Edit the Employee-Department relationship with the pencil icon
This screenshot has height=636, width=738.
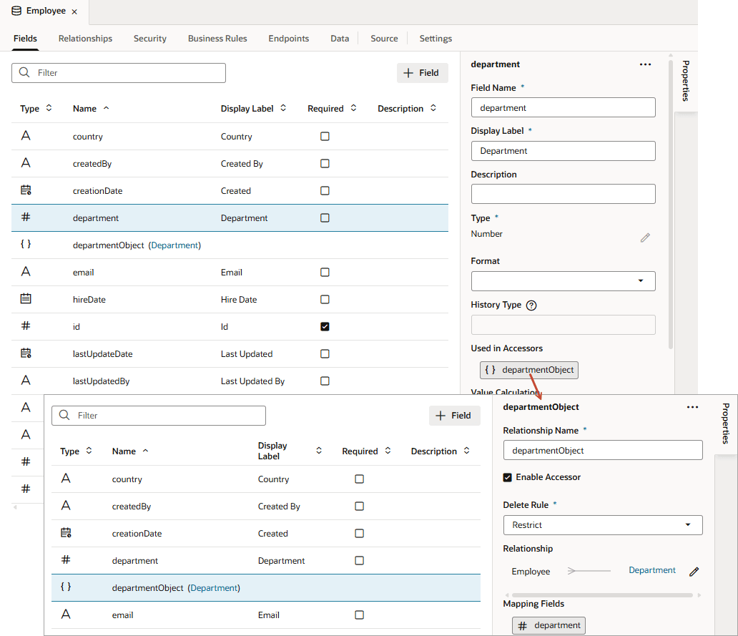(x=694, y=572)
